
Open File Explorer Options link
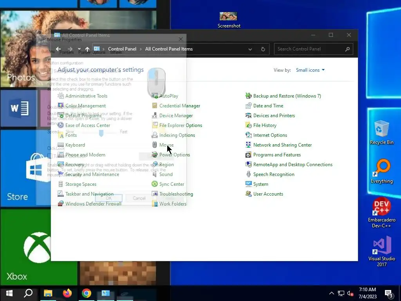point(181,125)
